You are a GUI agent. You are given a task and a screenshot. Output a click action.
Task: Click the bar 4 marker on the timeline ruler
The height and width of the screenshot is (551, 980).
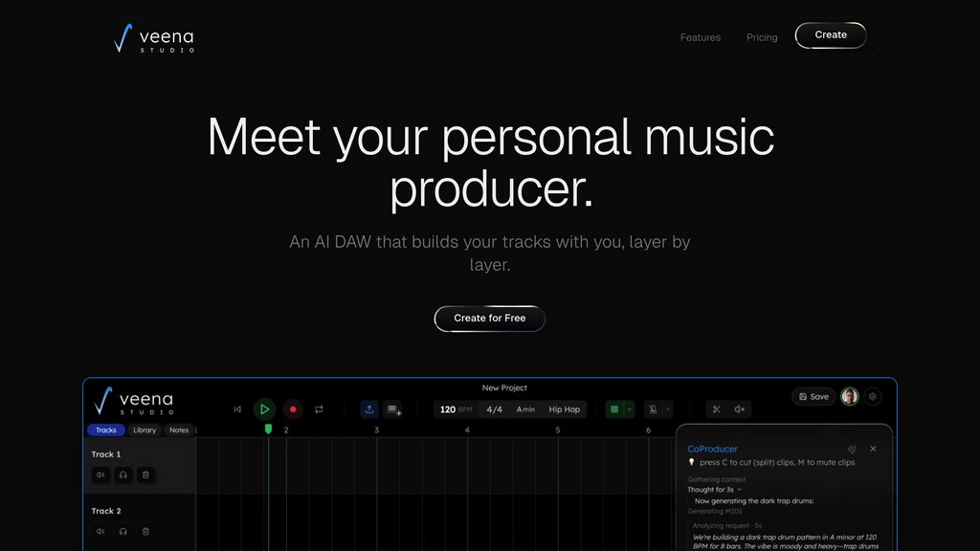[467, 430]
